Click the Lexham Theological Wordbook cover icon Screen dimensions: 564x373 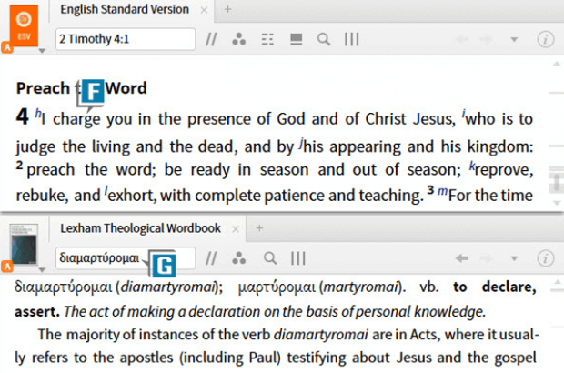tap(24, 244)
